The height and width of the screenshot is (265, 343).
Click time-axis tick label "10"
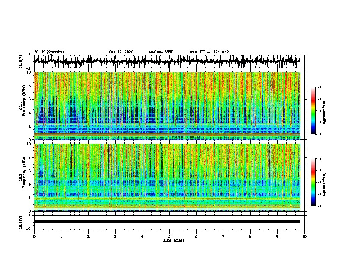pyautogui.click(x=304, y=236)
